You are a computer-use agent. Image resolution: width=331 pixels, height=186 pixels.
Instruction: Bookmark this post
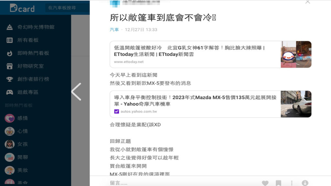click(x=278, y=183)
